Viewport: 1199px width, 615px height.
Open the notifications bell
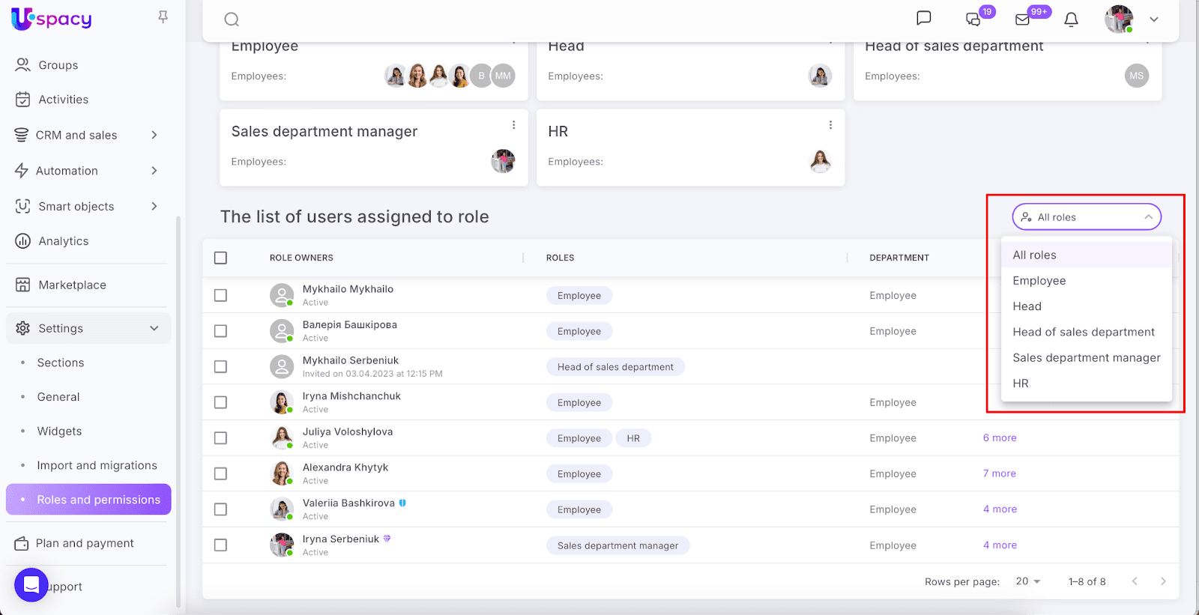click(x=1071, y=19)
